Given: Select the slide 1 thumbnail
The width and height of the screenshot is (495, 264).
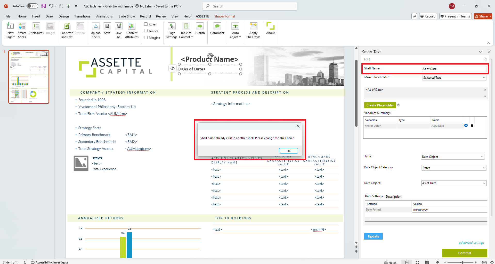Looking at the screenshot, I should tap(29, 77).
